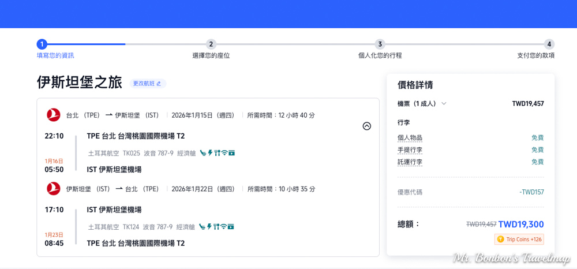Expand the 機票（1 成人）price breakdown

pyautogui.click(x=444, y=104)
